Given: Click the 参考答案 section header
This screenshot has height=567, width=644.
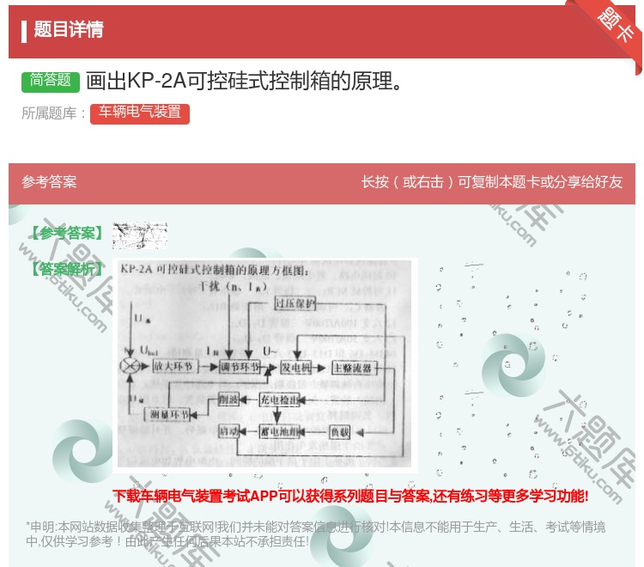Looking at the screenshot, I should (49, 182).
